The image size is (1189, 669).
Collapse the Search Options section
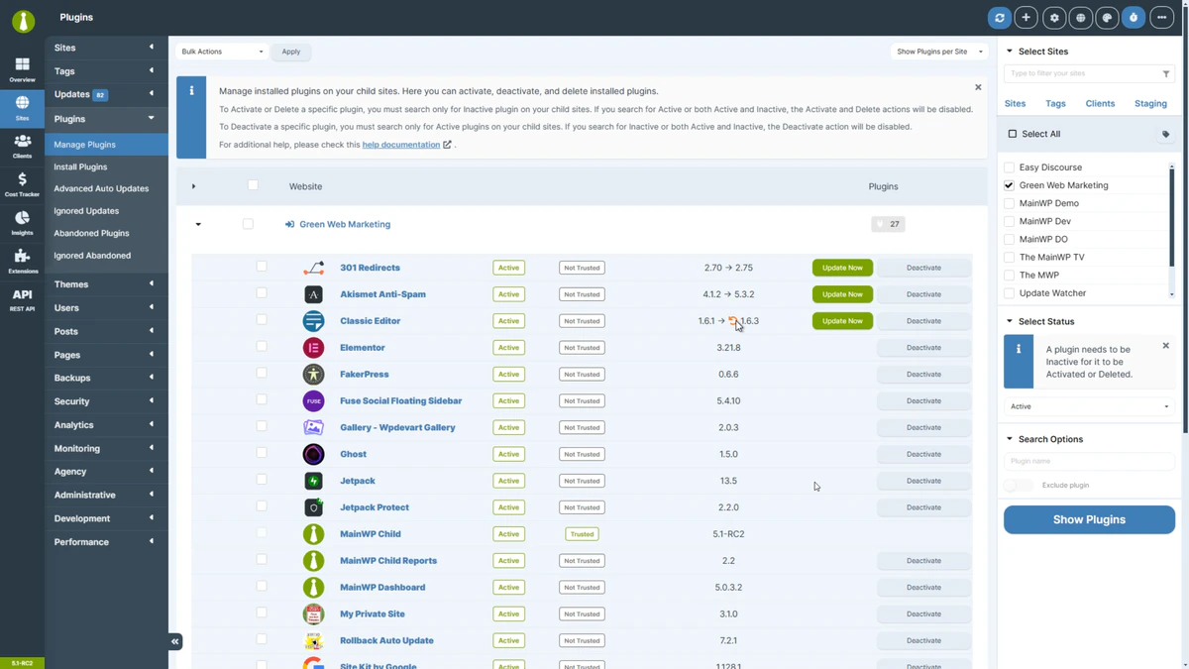[1010, 439]
